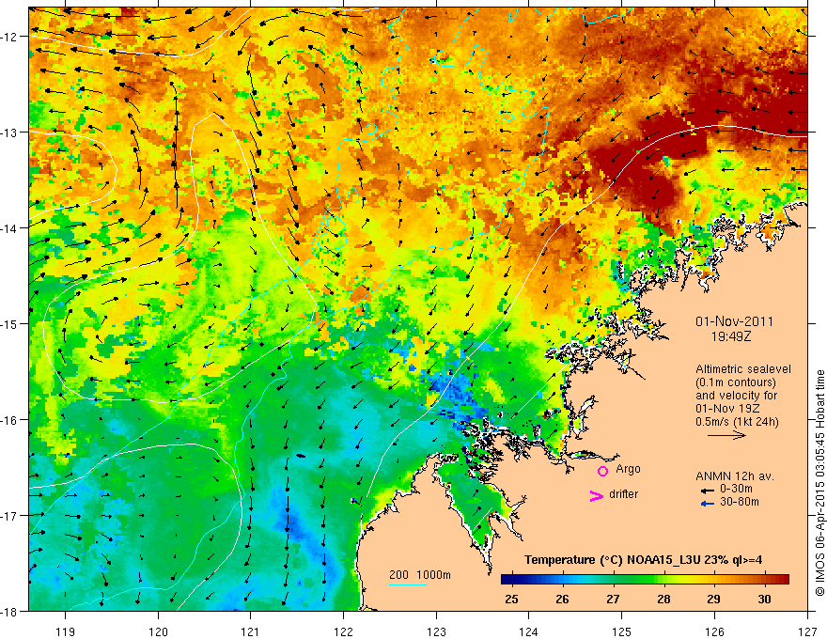Click the colorbar tick label 29
The width and height of the screenshot is (827, 639).
pos(713,599)
